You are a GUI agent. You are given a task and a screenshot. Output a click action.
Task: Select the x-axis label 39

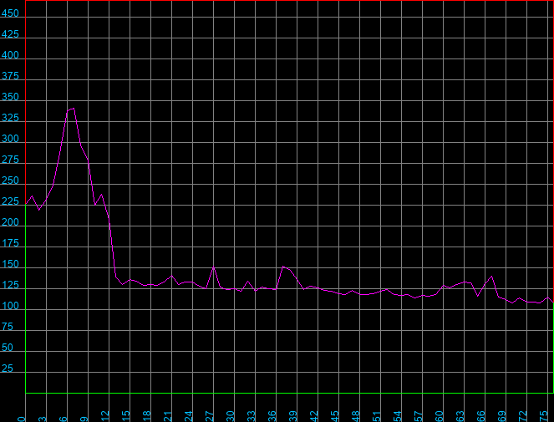[293, 416]
